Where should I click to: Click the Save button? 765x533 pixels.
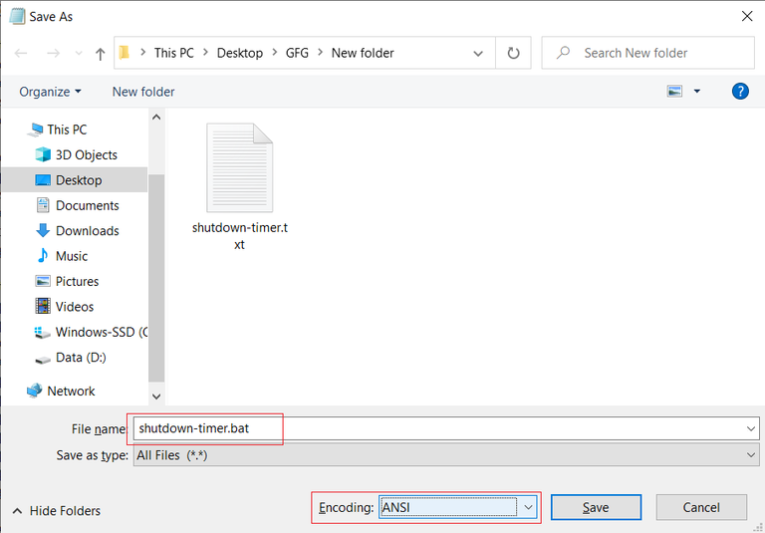596,508
